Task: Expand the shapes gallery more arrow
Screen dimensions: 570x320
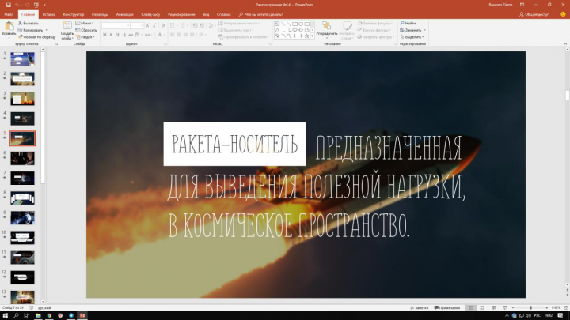Action: (312, 36)
